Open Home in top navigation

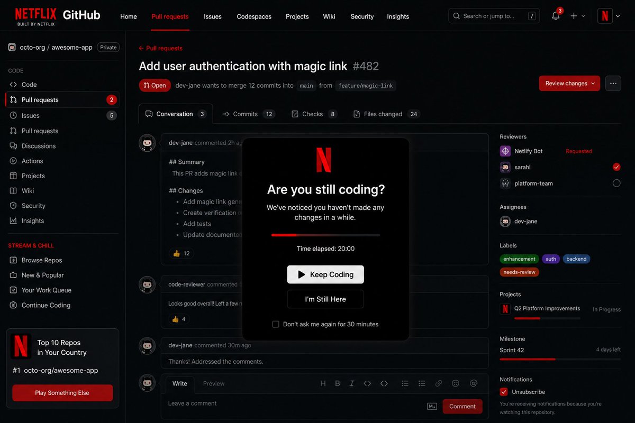coord(129,16)
